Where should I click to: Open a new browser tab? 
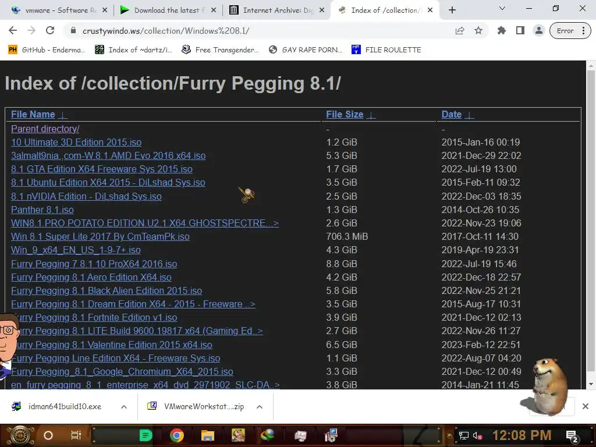pyautogui.click(x=452, y=10)
